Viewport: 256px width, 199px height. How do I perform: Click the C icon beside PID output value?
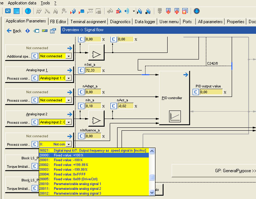[196, 92]
